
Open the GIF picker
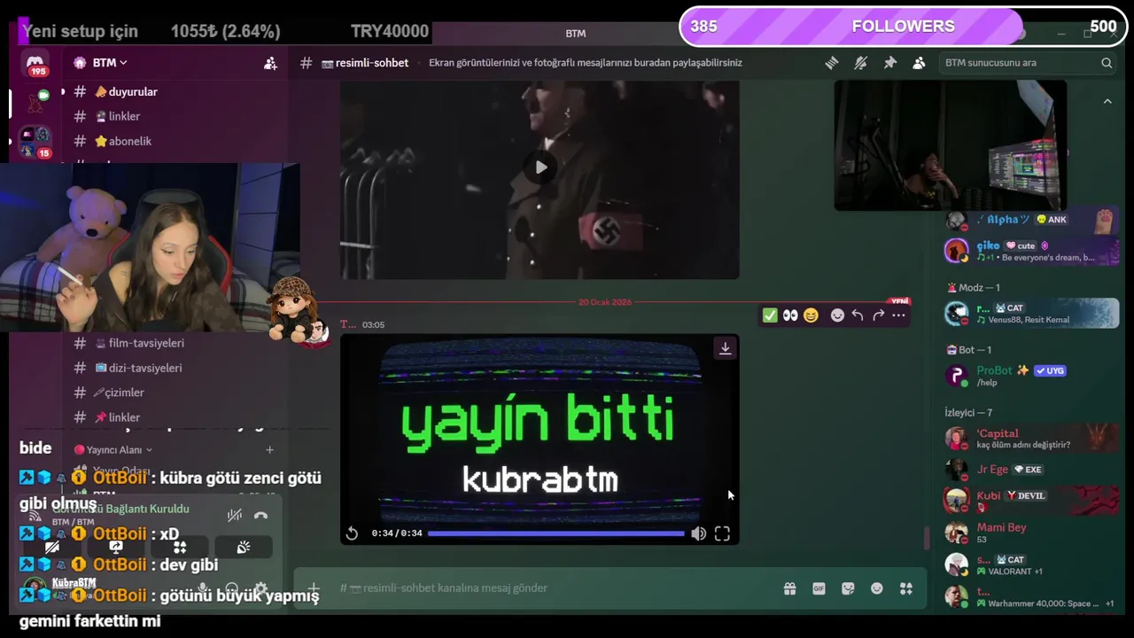point(819,588)
